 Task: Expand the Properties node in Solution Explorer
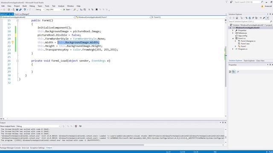click(x=233, y=30)
